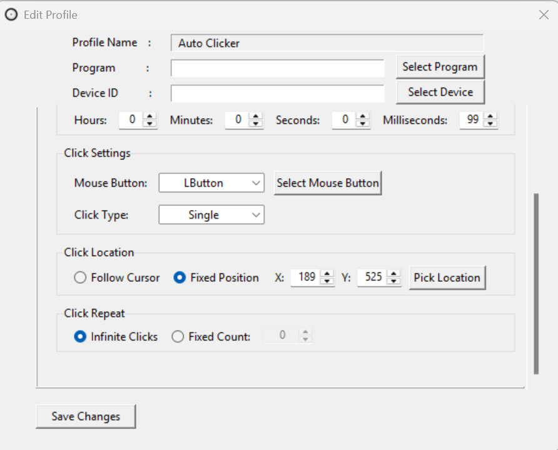The height and width of the screenshot is (450, 558).
Task: Click the Select Program button
Action: pyautogui.click(x=440, y=67)
